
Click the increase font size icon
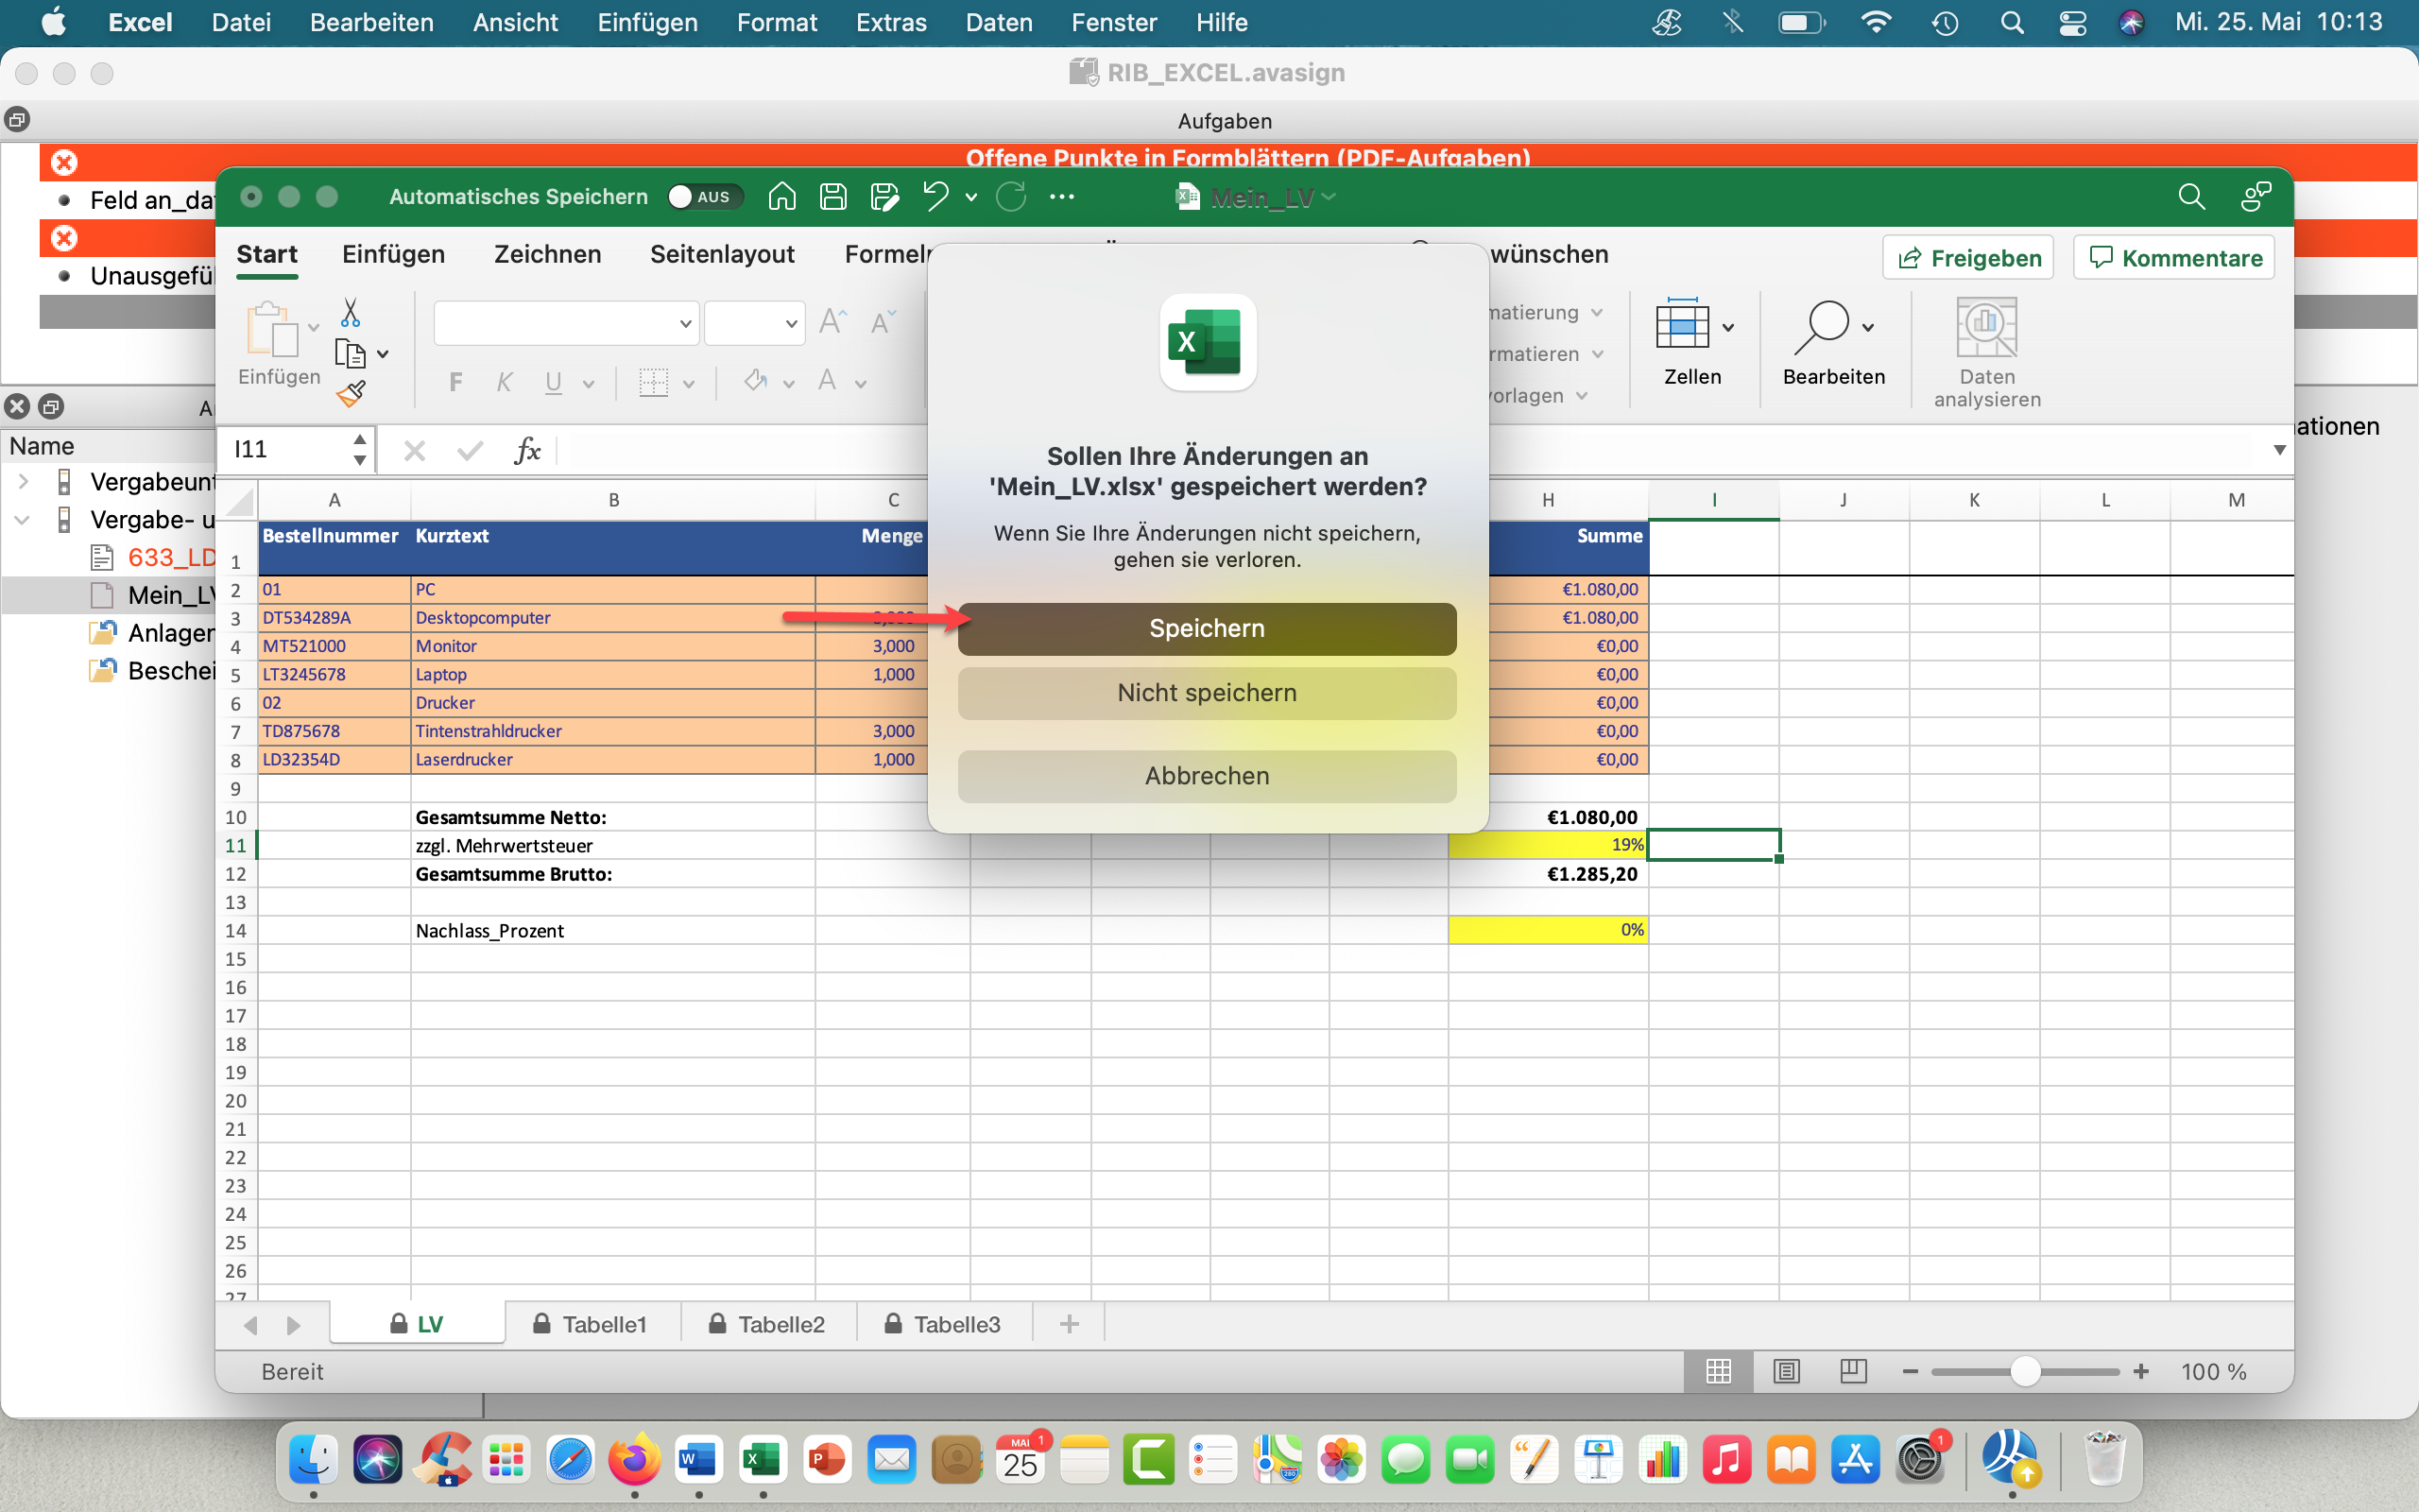point(832,322)
